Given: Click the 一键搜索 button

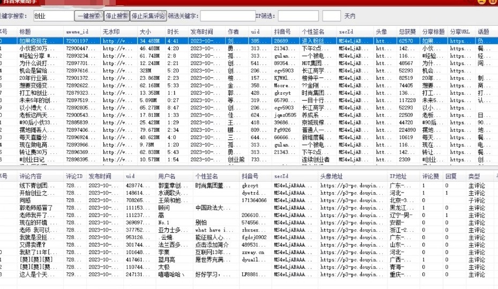Looking at the screenshot, I should 89,16.
